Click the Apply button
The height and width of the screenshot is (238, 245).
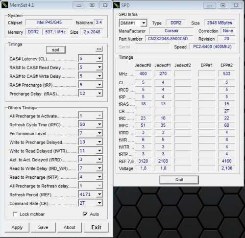(17, 227)
